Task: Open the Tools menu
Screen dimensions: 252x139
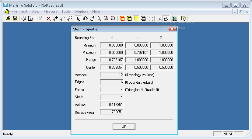Action: tap(66, 12)
